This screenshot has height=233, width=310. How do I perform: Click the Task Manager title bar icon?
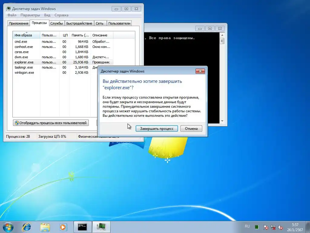coord(8,9)
